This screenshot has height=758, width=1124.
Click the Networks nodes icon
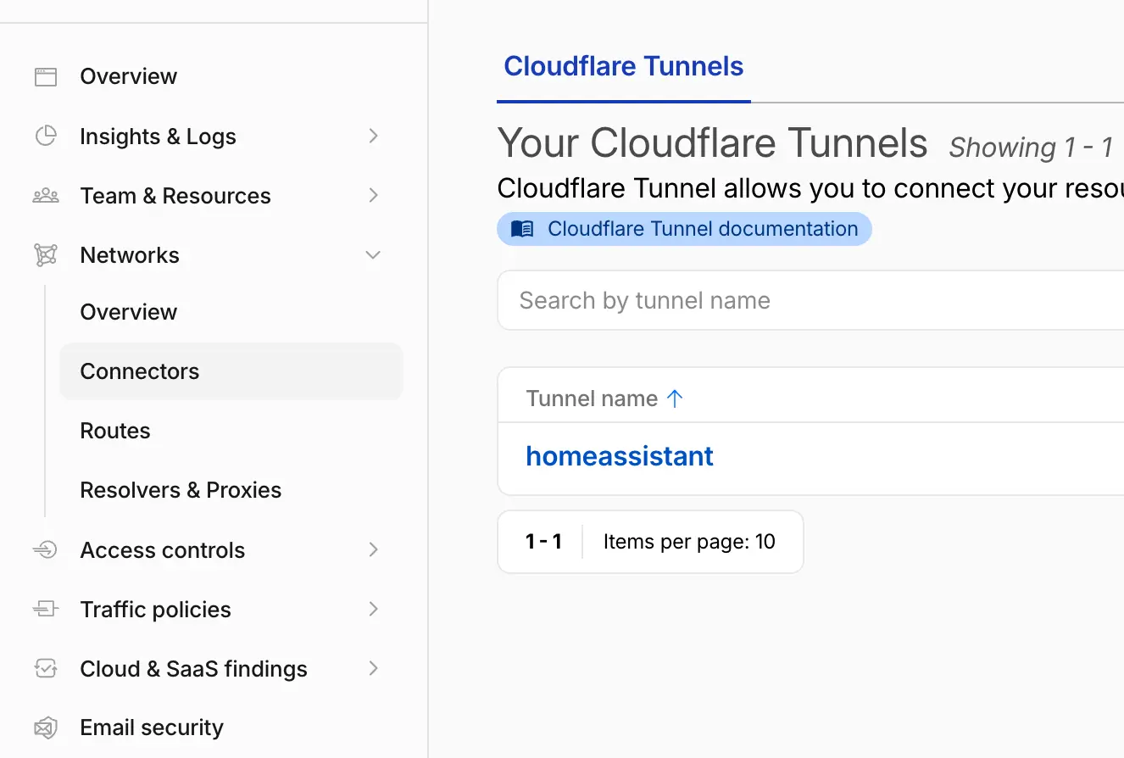pos(45,255)
